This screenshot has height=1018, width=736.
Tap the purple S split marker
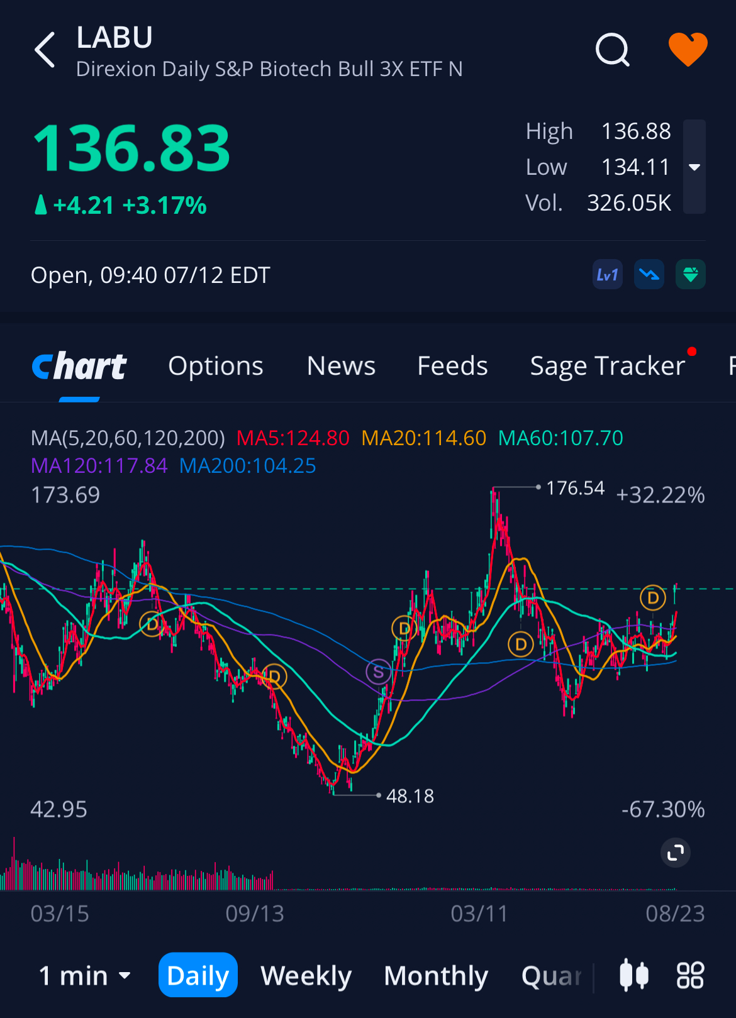[x=379, y=672]
